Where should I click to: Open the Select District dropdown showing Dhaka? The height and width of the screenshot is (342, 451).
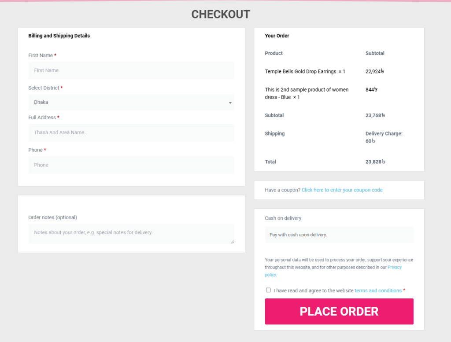click(131, 102)
